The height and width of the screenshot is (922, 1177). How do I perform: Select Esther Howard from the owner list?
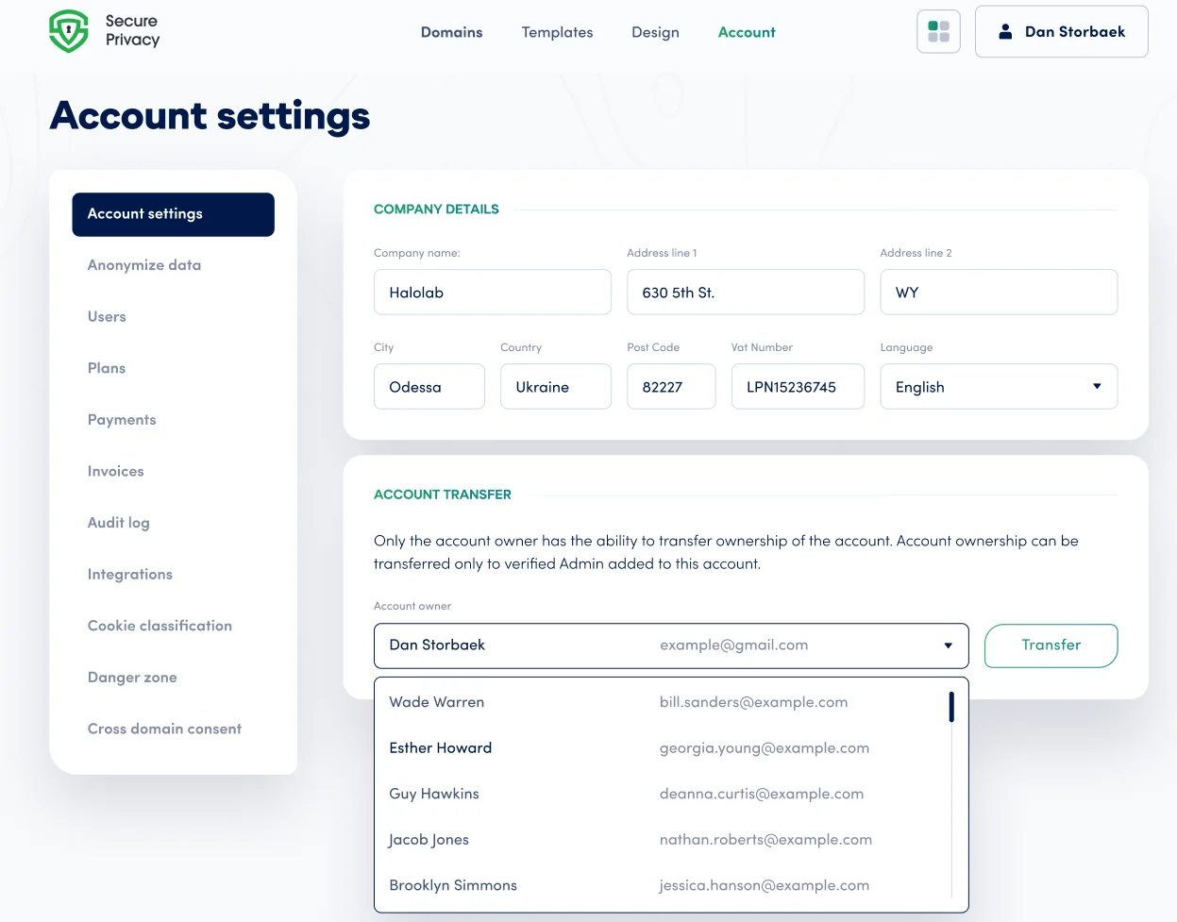(x=441, y=747)
